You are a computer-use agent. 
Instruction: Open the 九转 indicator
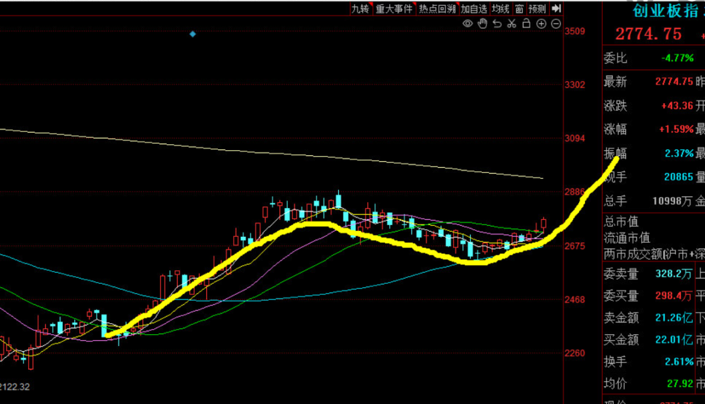(360, 8)
